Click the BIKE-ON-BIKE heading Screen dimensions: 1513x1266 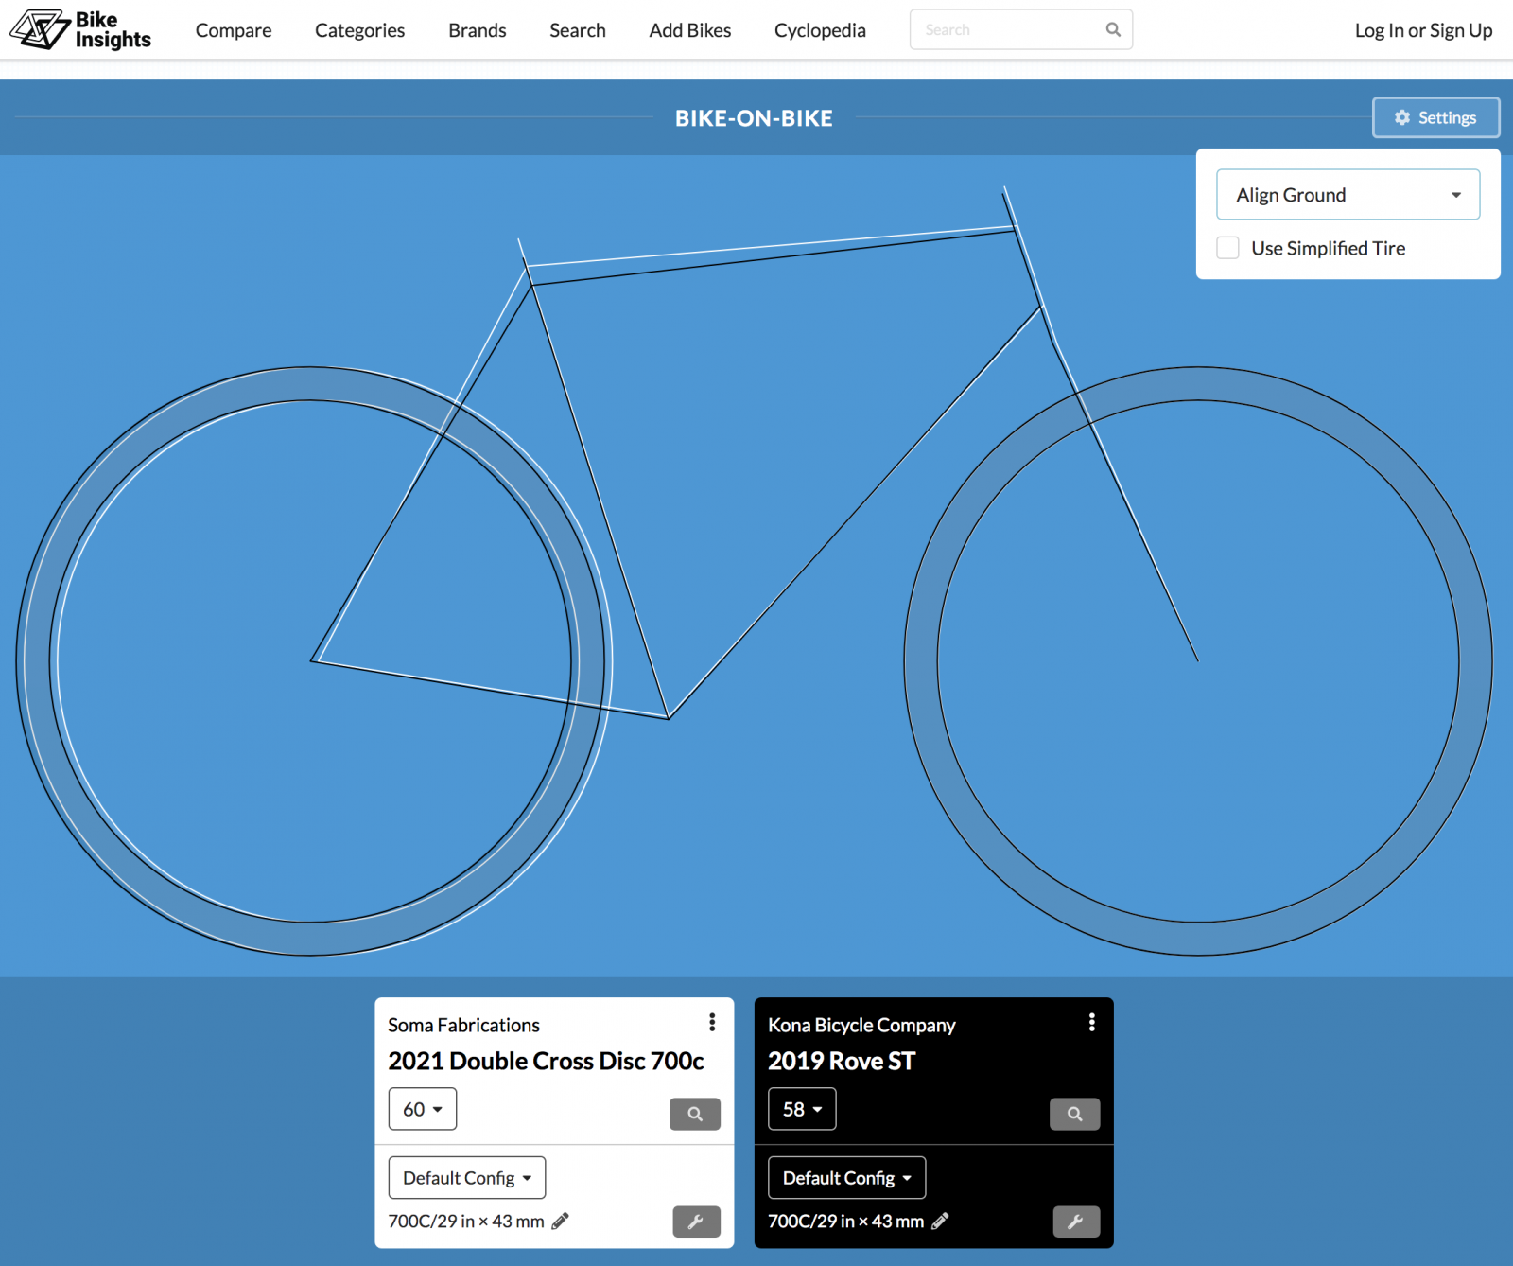pyautogui.click(x=754, y=118)
